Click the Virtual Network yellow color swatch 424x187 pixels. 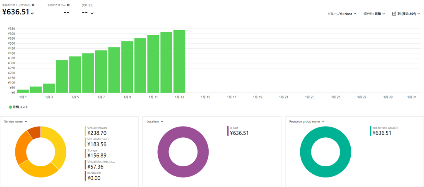tap(85, 131)
